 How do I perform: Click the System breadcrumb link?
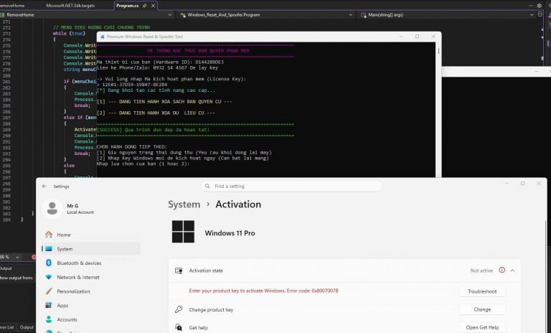tap(184, 205)
